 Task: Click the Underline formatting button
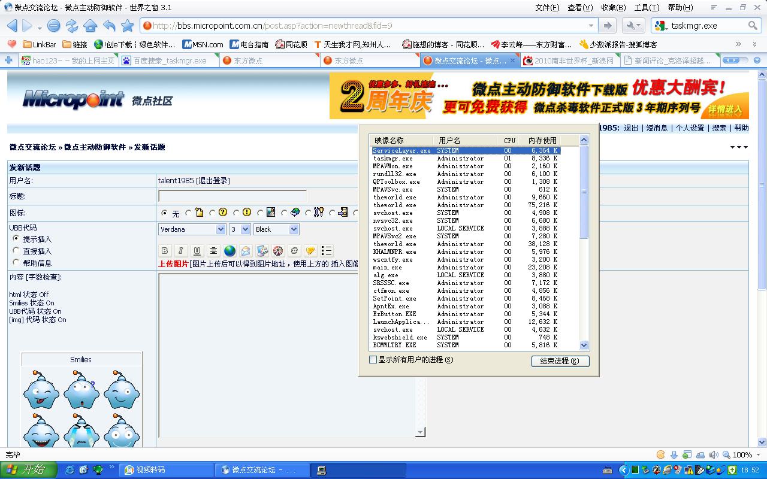197,251
